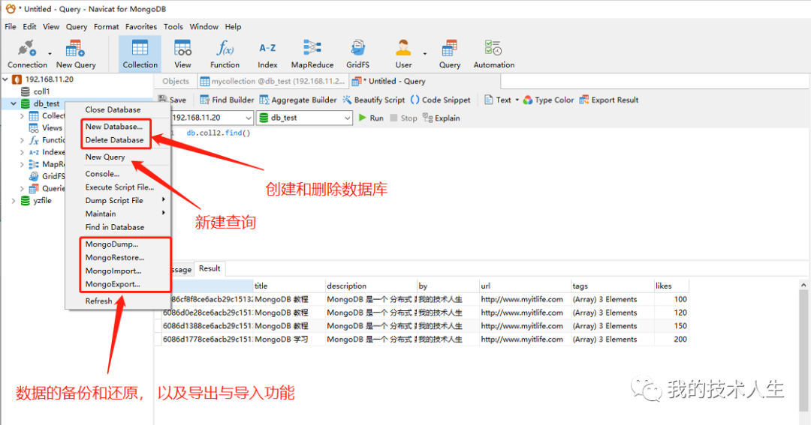Click Export Result
The width and height of the screenshot is (811, 425).
[609, 100]
